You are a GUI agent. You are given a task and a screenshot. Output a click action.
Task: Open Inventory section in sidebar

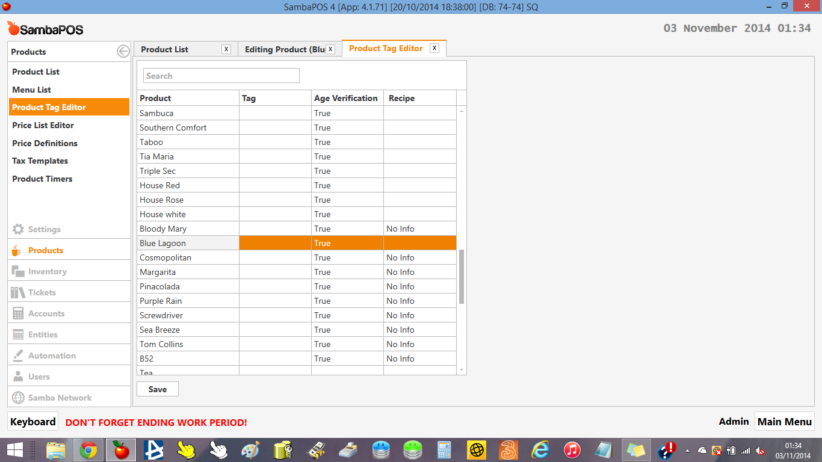pyautogui.click(x=47, y=271)
